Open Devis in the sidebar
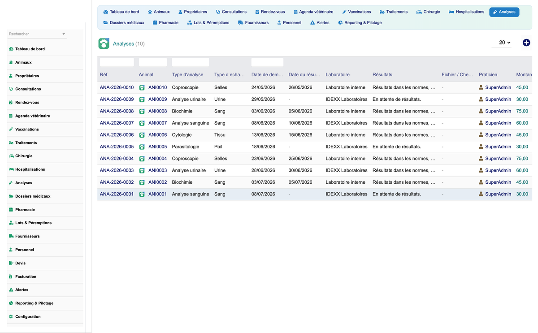Viewport: 538px width, 333px height. click(x=20, y=263)
